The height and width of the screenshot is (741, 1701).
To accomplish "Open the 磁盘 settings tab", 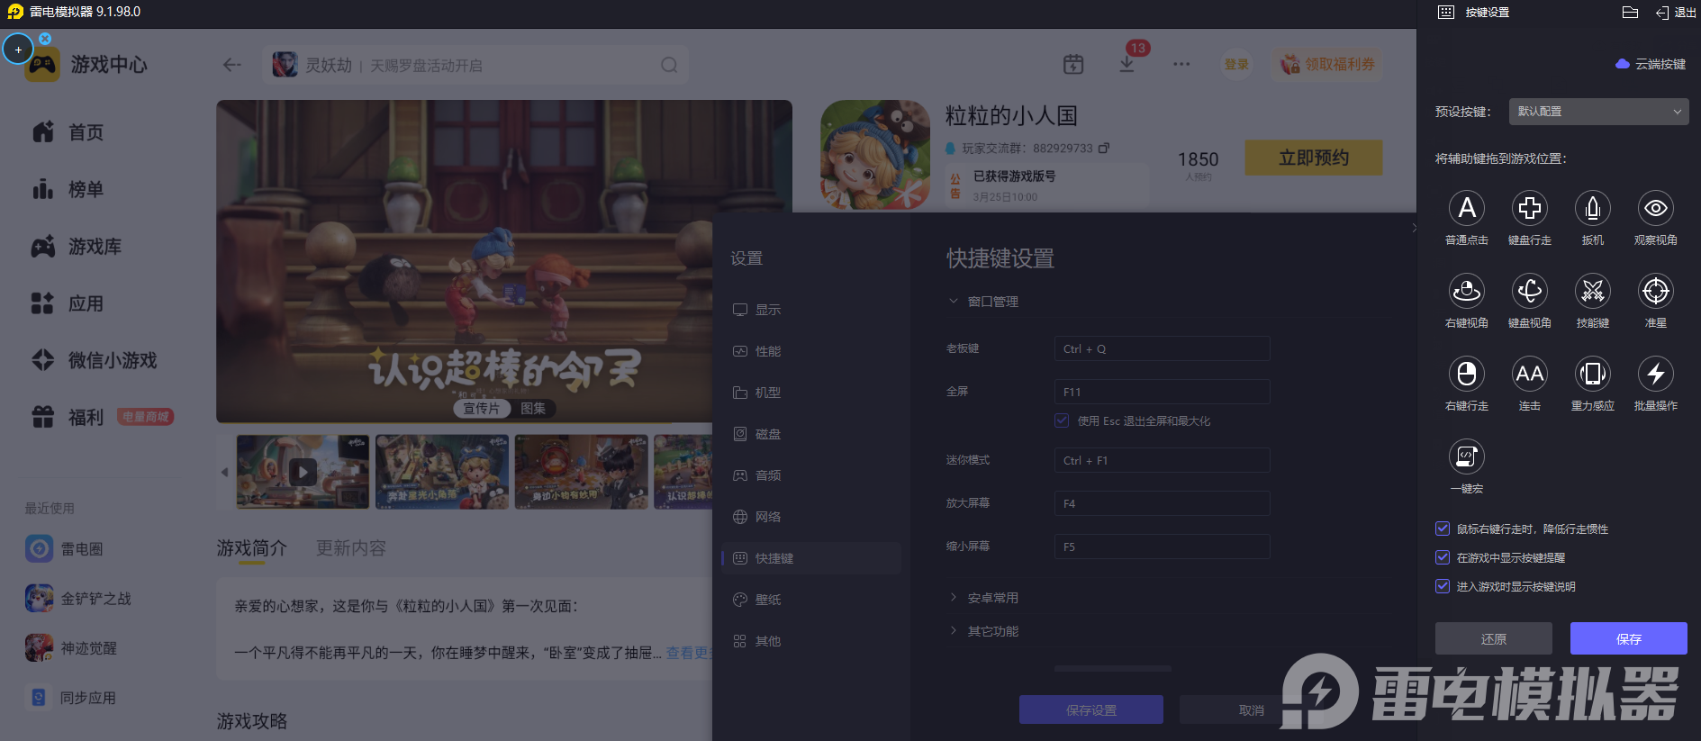I will 811,434.
